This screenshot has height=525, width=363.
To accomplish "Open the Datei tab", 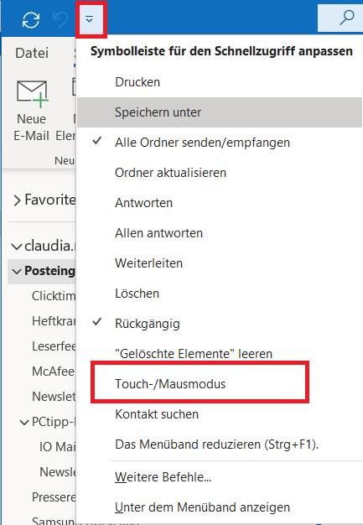I will [32, 53].
